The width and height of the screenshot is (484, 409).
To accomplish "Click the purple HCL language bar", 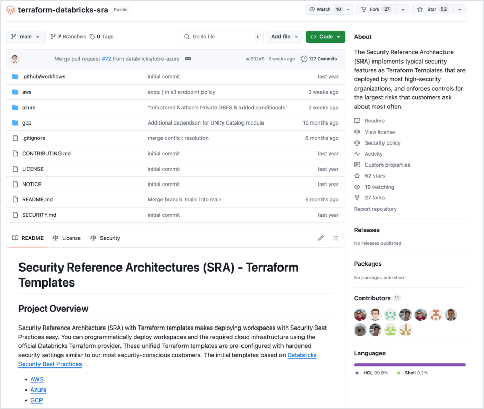I will [x=409, y=365].
